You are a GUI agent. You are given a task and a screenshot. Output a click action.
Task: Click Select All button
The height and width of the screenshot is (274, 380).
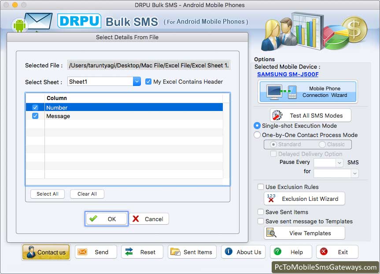(48, 194)
